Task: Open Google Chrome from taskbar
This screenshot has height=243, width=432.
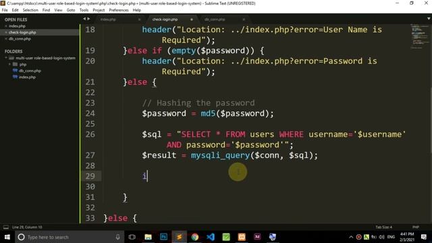Action: click(x=195, y=237)
